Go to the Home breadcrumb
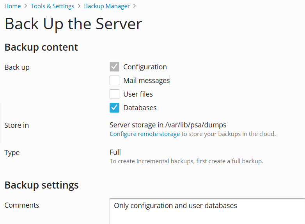305x224 pixels. coord(12,6)
